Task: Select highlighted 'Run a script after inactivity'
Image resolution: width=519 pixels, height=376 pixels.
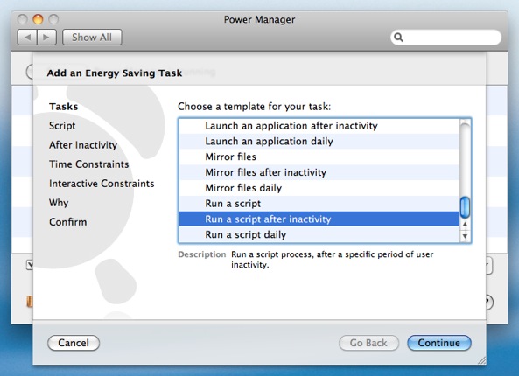Action: 319,219
